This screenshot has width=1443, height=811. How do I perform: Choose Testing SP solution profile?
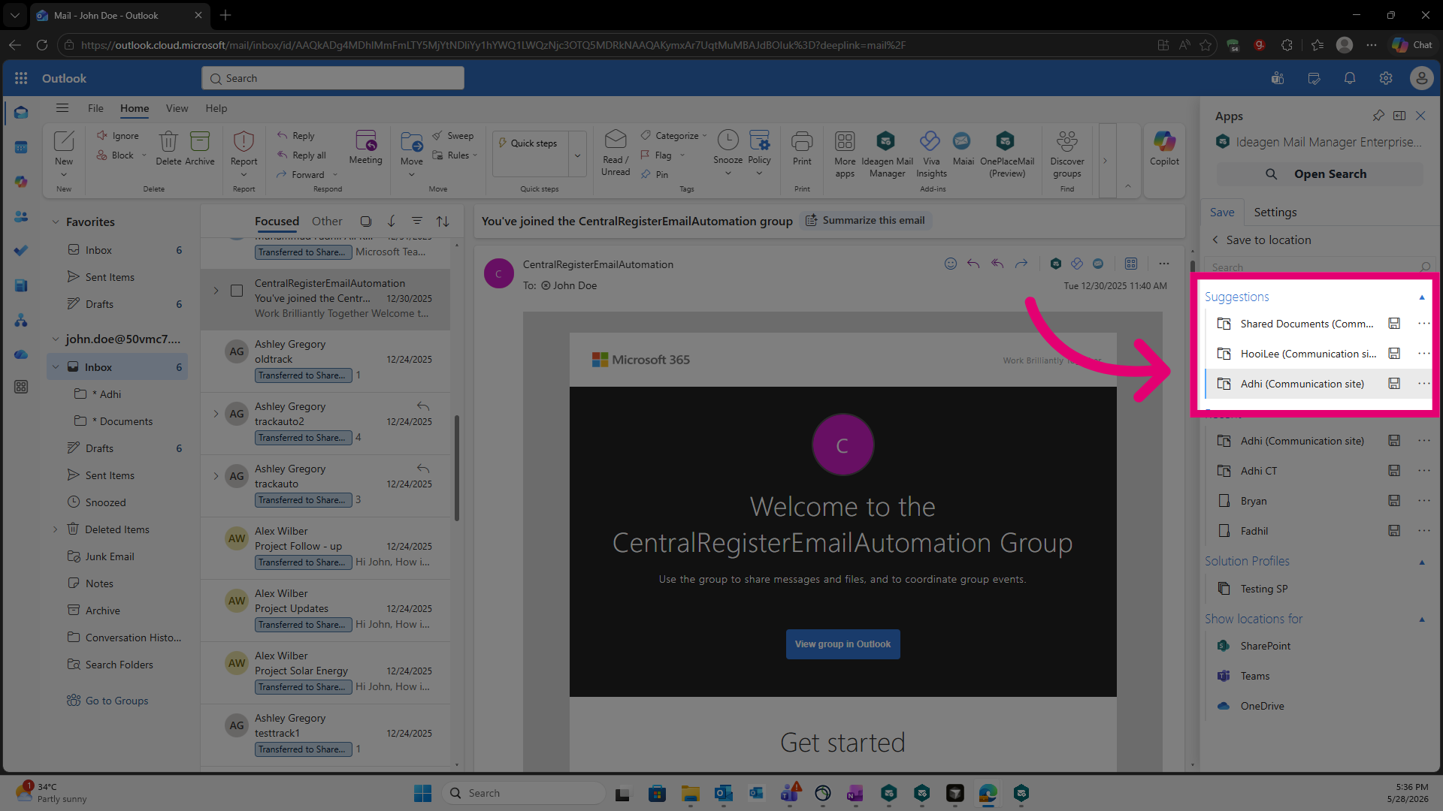(x=1264, y=589)
